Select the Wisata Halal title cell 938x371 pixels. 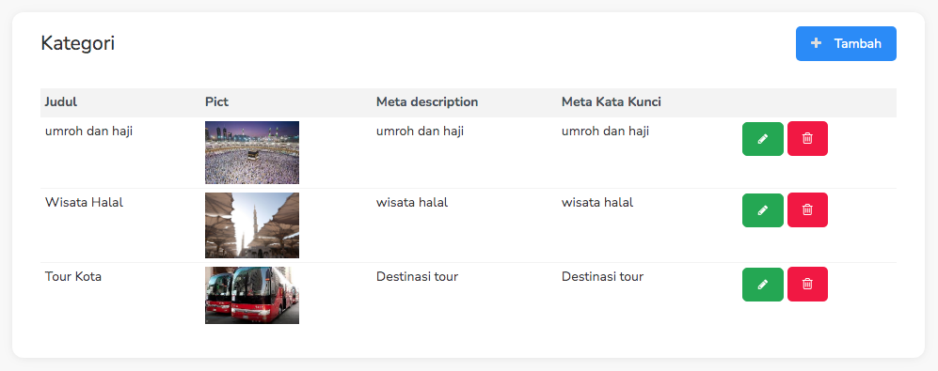[84, 202]
